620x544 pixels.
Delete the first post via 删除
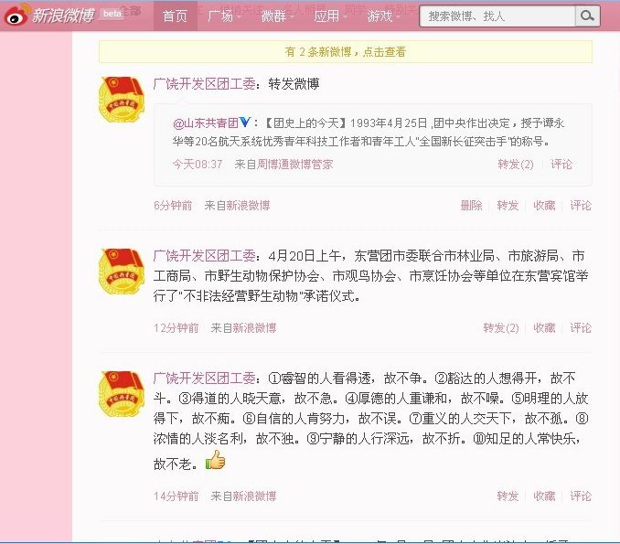(x=471, y=205)
